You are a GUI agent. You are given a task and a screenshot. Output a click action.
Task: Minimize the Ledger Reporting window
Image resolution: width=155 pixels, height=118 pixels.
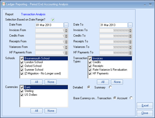(144, 4)
